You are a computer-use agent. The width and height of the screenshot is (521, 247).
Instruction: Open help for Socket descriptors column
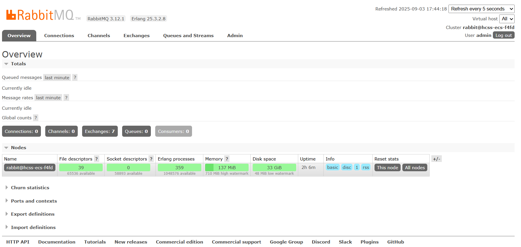[151, 159]
